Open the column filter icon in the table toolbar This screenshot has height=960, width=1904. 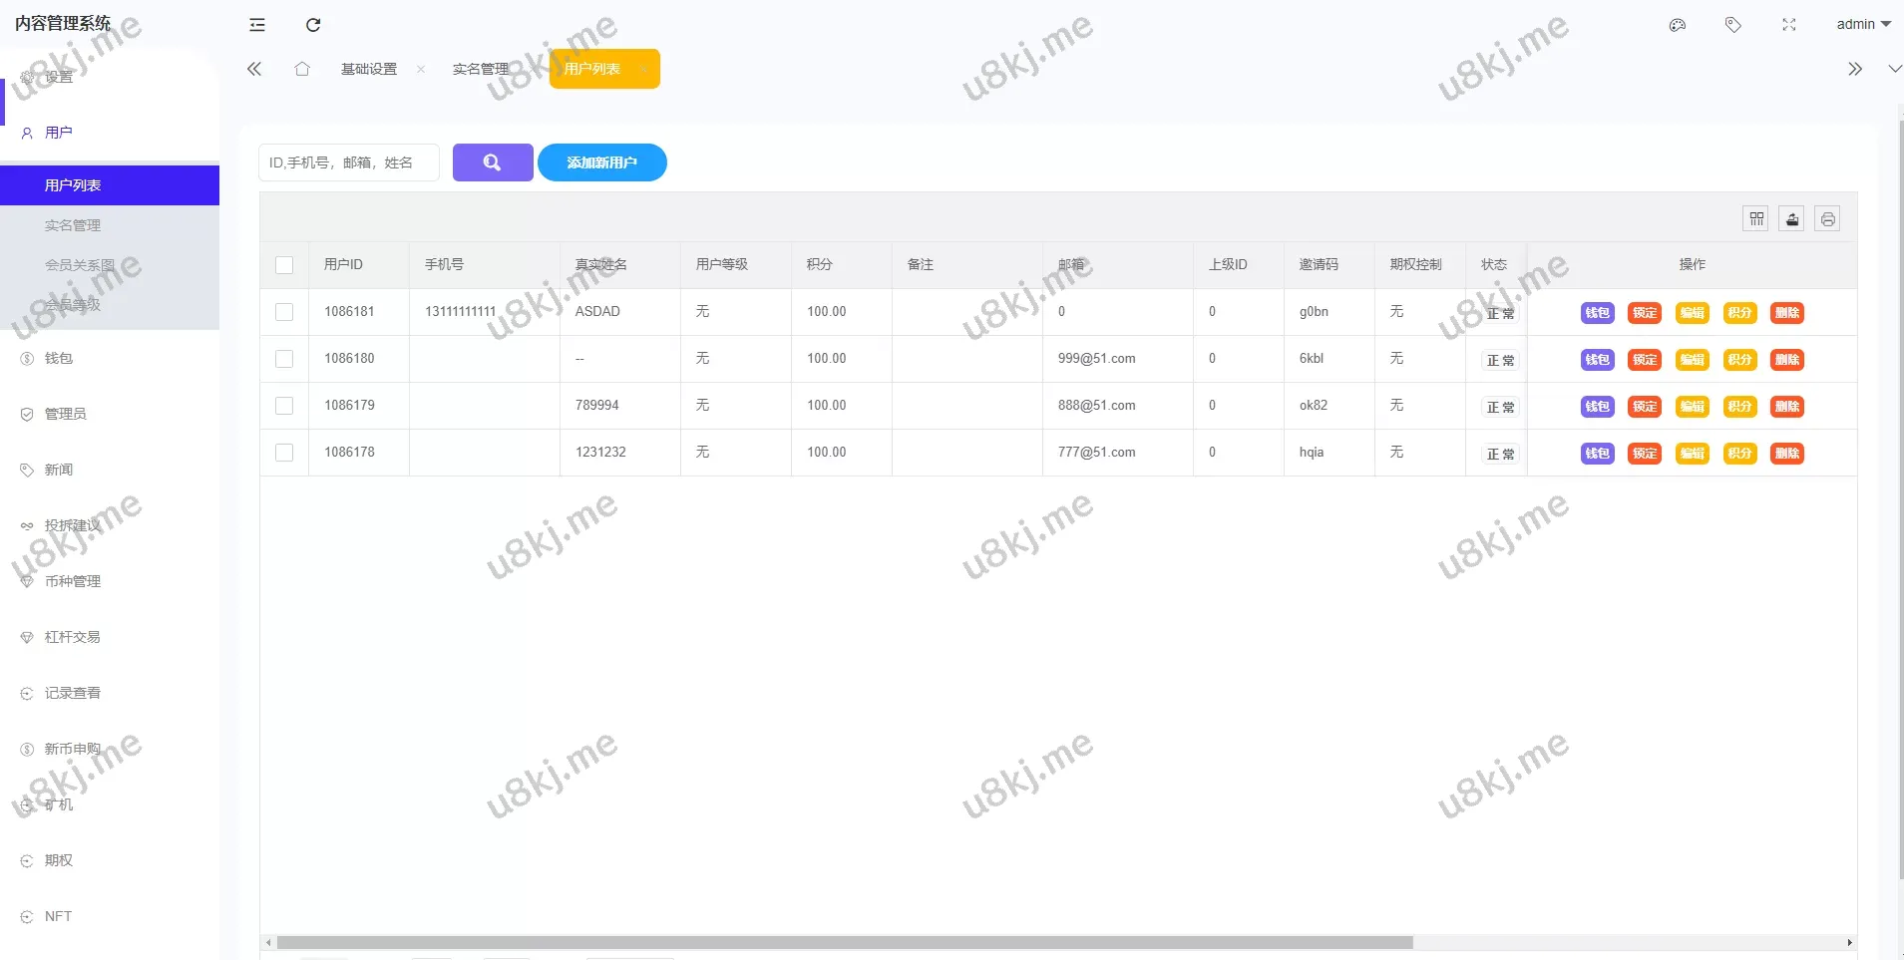[x=1756, y=219]
